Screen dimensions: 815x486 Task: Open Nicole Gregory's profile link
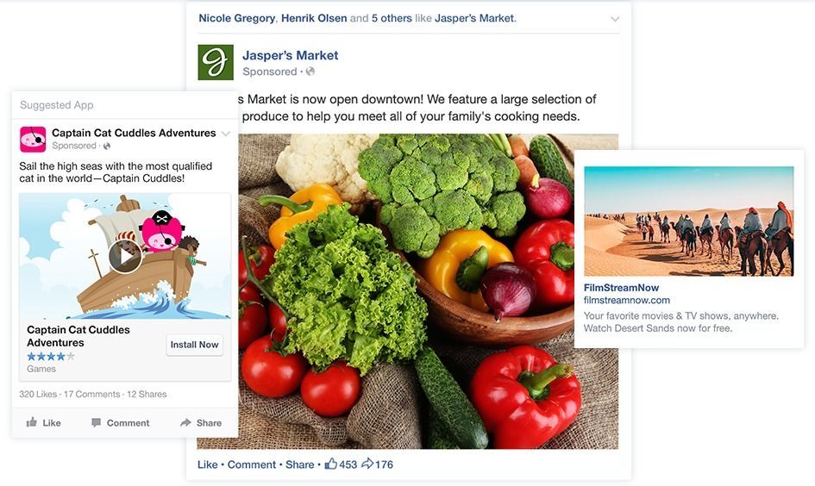[236, 18]
